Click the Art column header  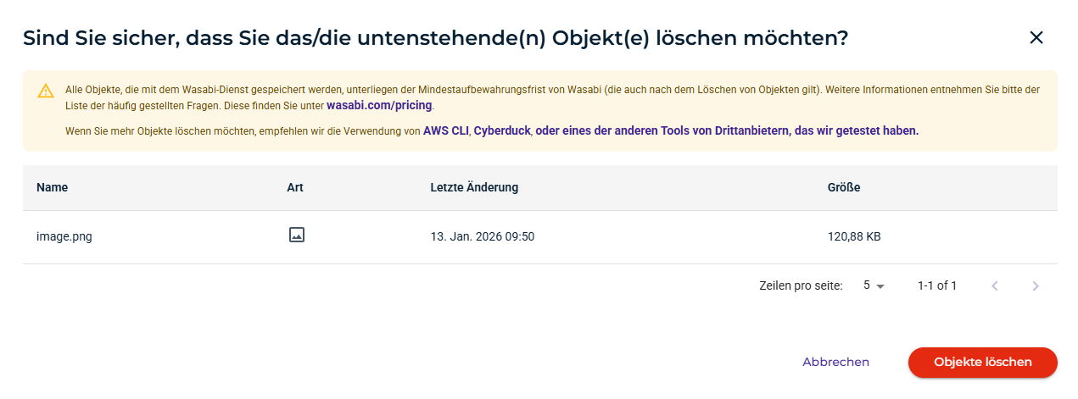[295, 187]
